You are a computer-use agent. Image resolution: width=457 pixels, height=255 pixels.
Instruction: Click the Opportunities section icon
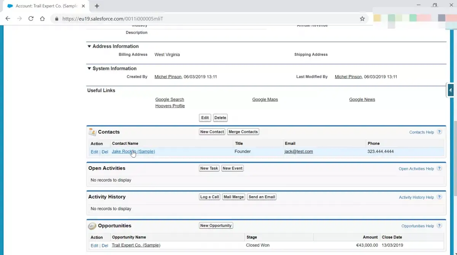point(92,226)
